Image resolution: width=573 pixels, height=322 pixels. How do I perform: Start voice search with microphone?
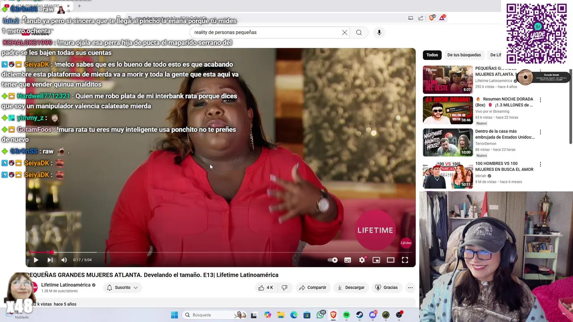379,32
